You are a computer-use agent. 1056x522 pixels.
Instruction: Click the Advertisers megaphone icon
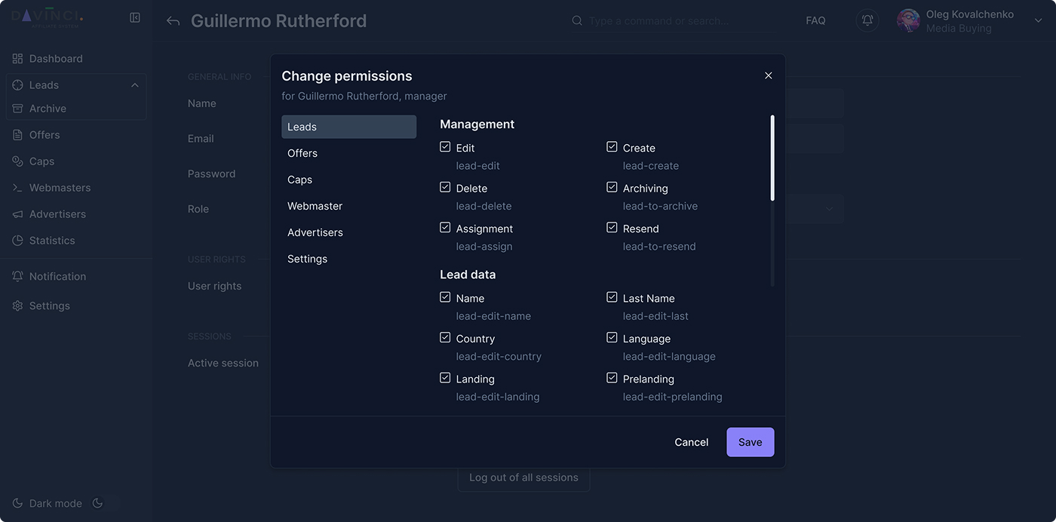point(17,214)
